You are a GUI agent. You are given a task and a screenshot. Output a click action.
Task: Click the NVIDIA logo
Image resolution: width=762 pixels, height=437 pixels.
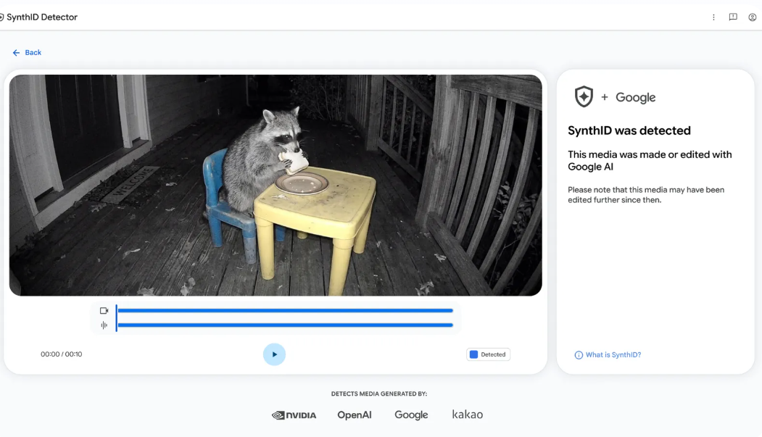click(294, 415)
